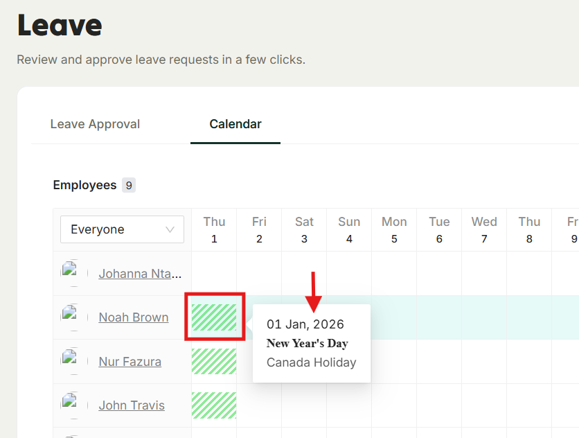The width and height of the screenshot is (579, 438).
Task: Click the Sat 3 column header
Action: coord(304,230)
